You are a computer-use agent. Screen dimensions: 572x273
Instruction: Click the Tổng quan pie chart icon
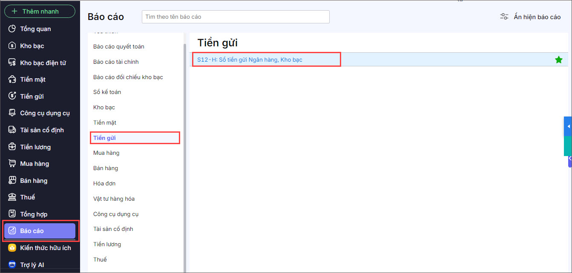(x=12, y=29)
